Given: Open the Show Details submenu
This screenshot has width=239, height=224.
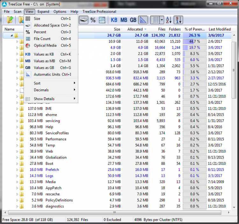Looking at the screenshot, I should coord(51,99).
